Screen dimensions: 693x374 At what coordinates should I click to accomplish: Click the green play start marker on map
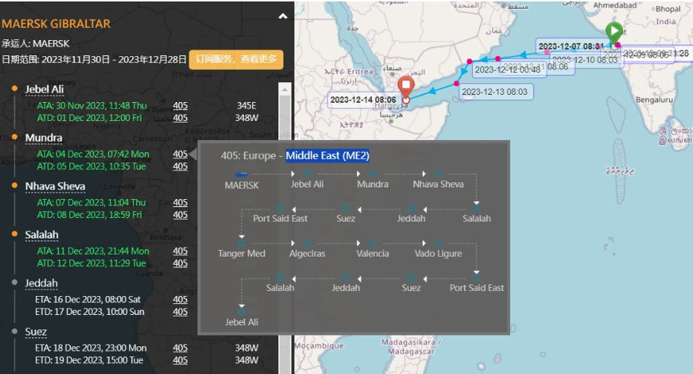[614, 32]
